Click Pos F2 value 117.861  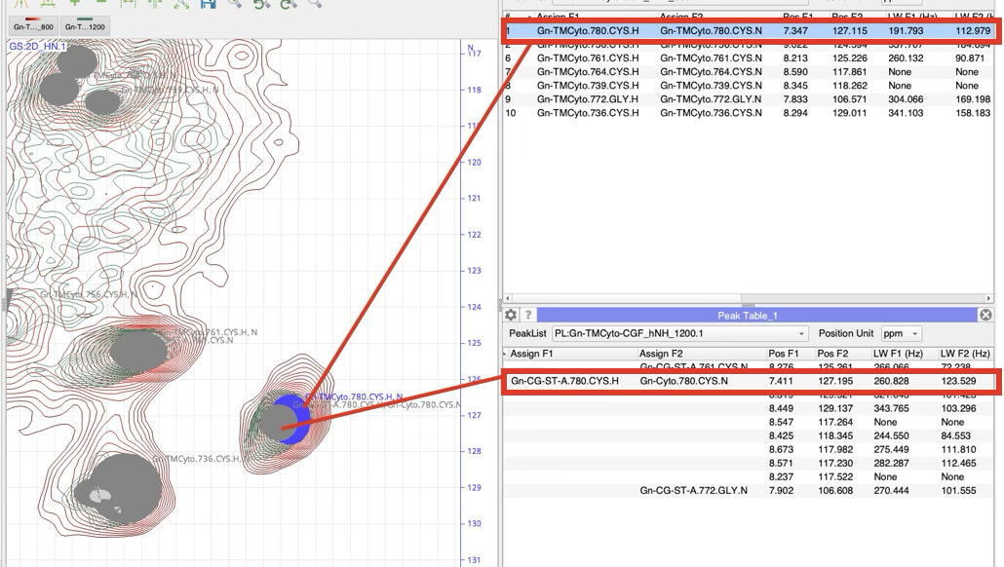850,72
